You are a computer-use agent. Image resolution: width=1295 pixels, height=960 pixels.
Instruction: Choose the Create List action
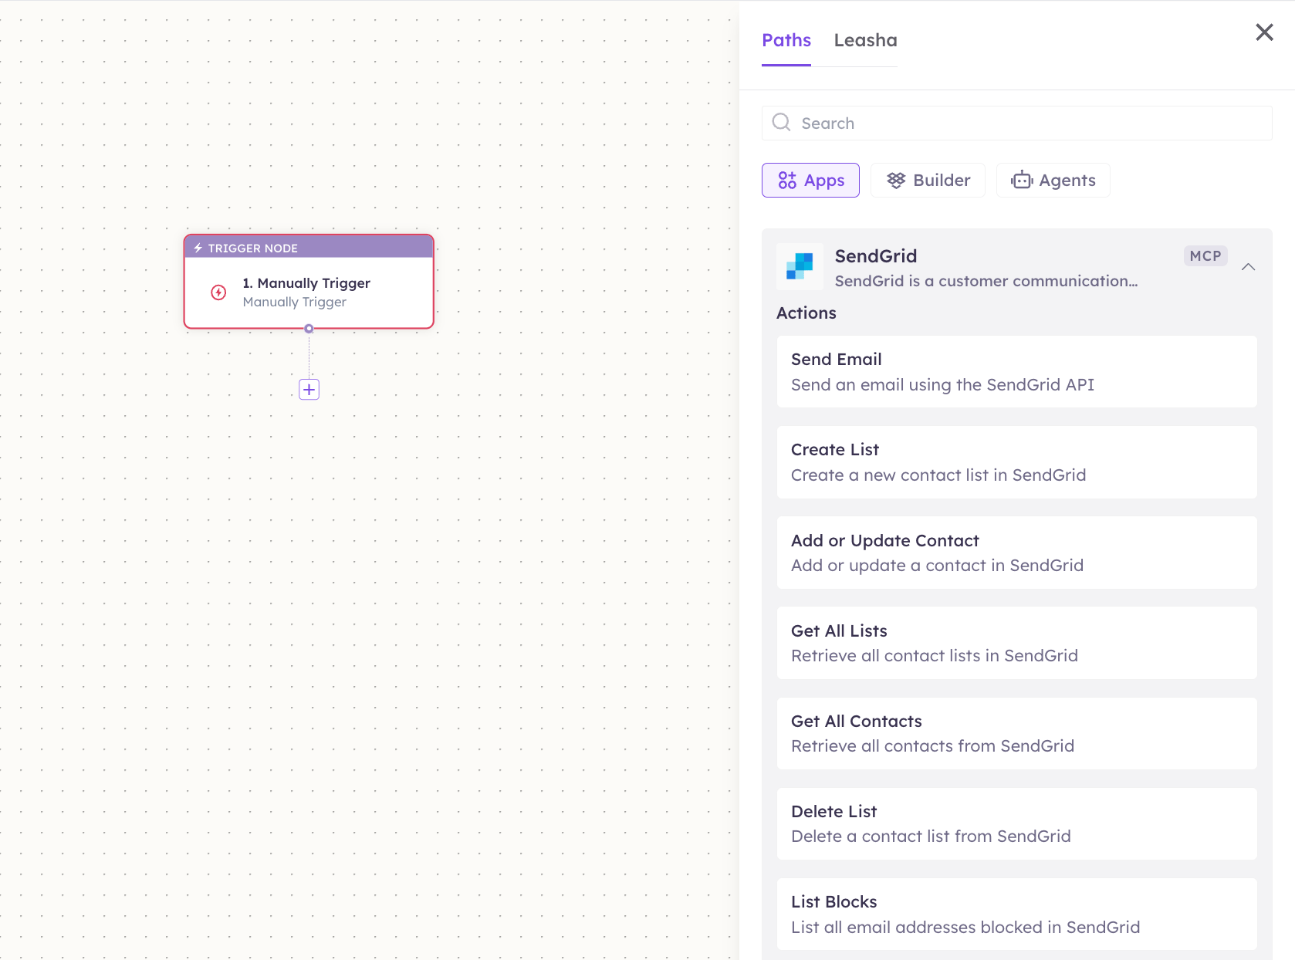point(1016,462)
